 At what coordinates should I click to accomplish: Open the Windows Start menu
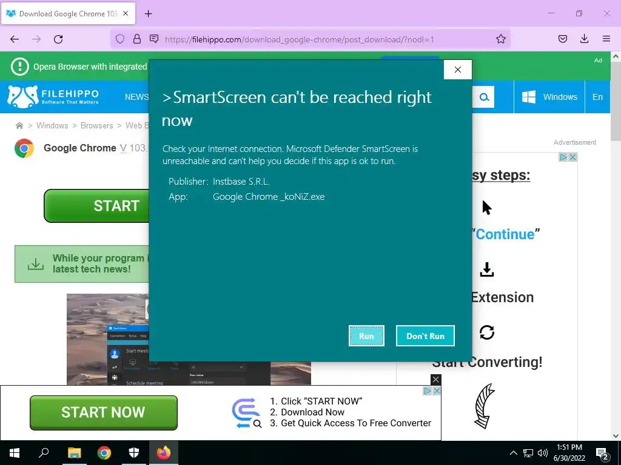click(x=15, y=453)
